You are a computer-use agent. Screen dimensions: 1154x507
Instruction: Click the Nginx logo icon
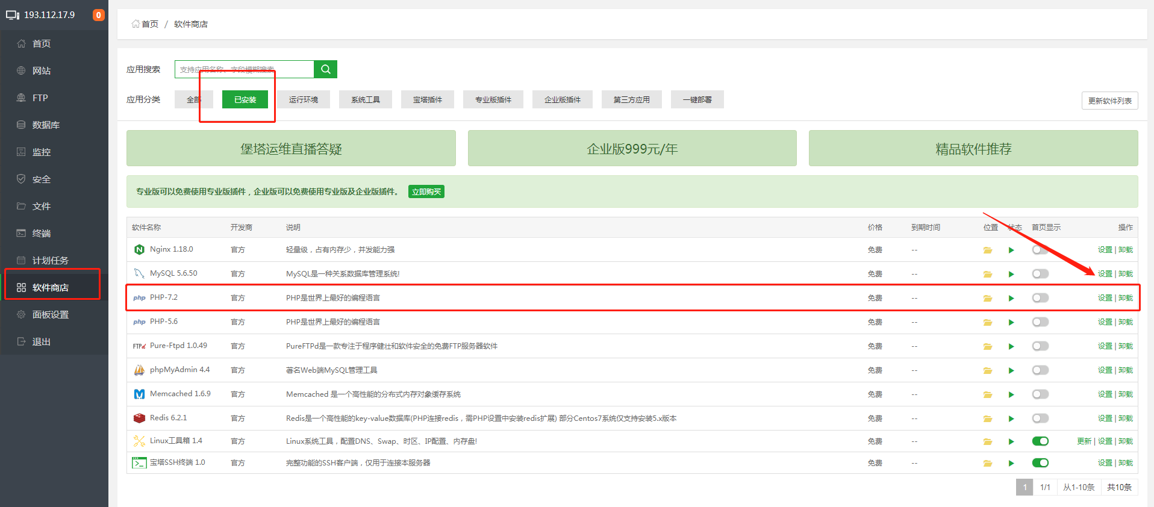pyautogui.click(x=139, y=249)
